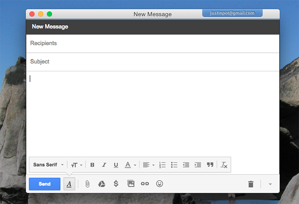This screenshot has height=204, width=299.
Task: Click the send money dollar icon
Action: point(116,184)
